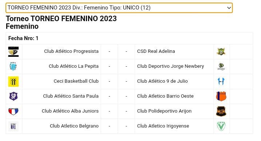
Task: Click the Deportivo Jorge Newbery logo
Action: click(x=221, y=67)
